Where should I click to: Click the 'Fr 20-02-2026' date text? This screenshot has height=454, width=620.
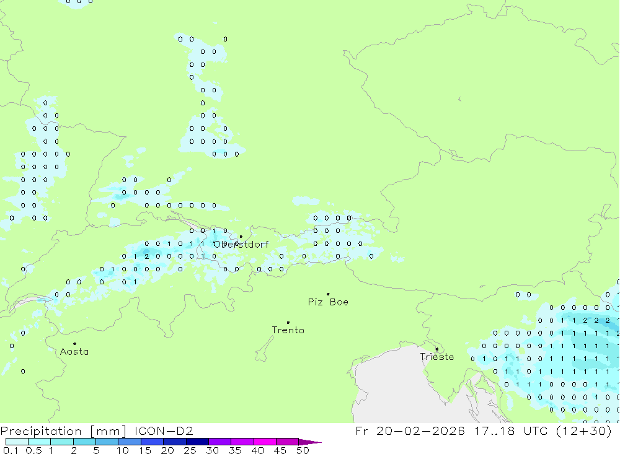[410, 431]
